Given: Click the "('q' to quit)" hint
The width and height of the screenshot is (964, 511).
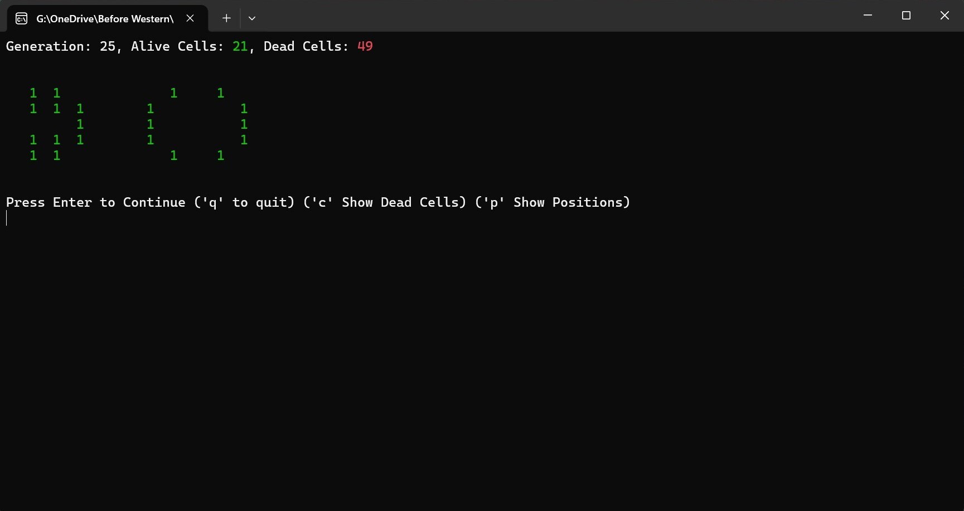Looking at the screenshot, I should coord(244,202).
